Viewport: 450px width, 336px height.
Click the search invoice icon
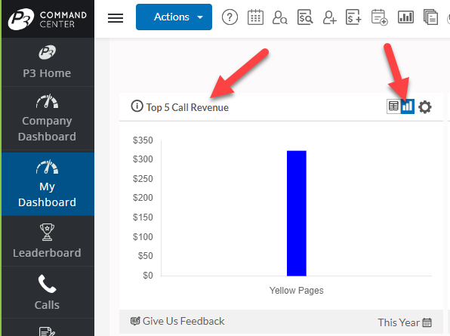[x=305, y=17]
